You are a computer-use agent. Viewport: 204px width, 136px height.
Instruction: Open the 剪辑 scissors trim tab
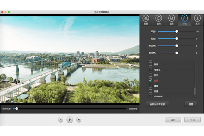tap(146, 20)
